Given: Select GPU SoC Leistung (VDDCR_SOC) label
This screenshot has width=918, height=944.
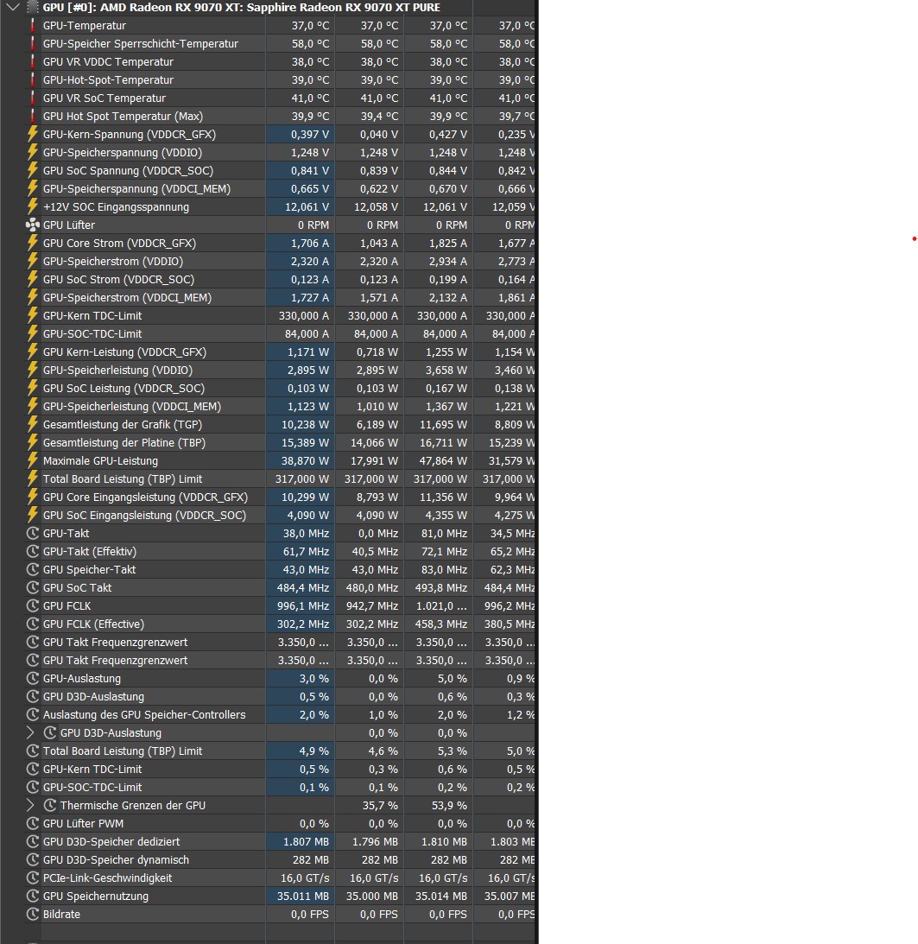Looking at the screenshot, I should pos(123,389).
